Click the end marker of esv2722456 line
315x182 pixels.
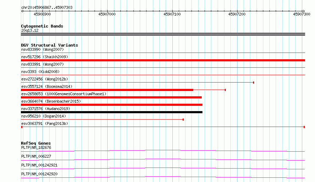click(x=253, y=83)
